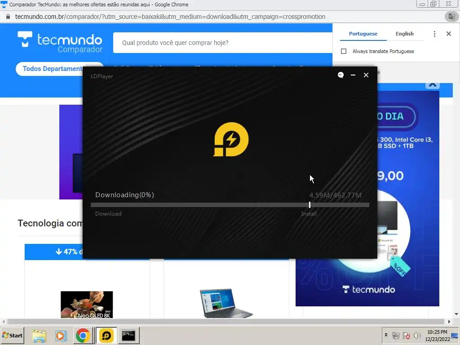Open the volume speaker tray icon
The image size is (460, 345).
click(417, 335)
